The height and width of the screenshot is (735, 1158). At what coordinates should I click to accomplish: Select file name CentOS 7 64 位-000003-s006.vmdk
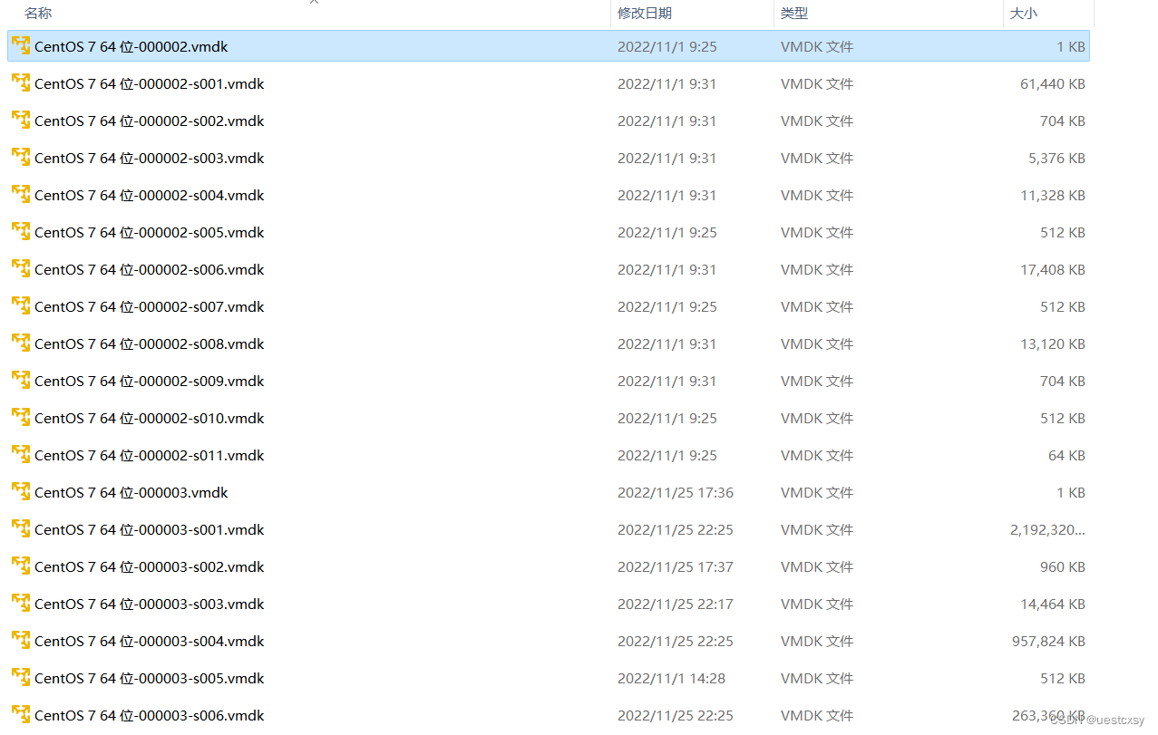click(x=150, y=715)
